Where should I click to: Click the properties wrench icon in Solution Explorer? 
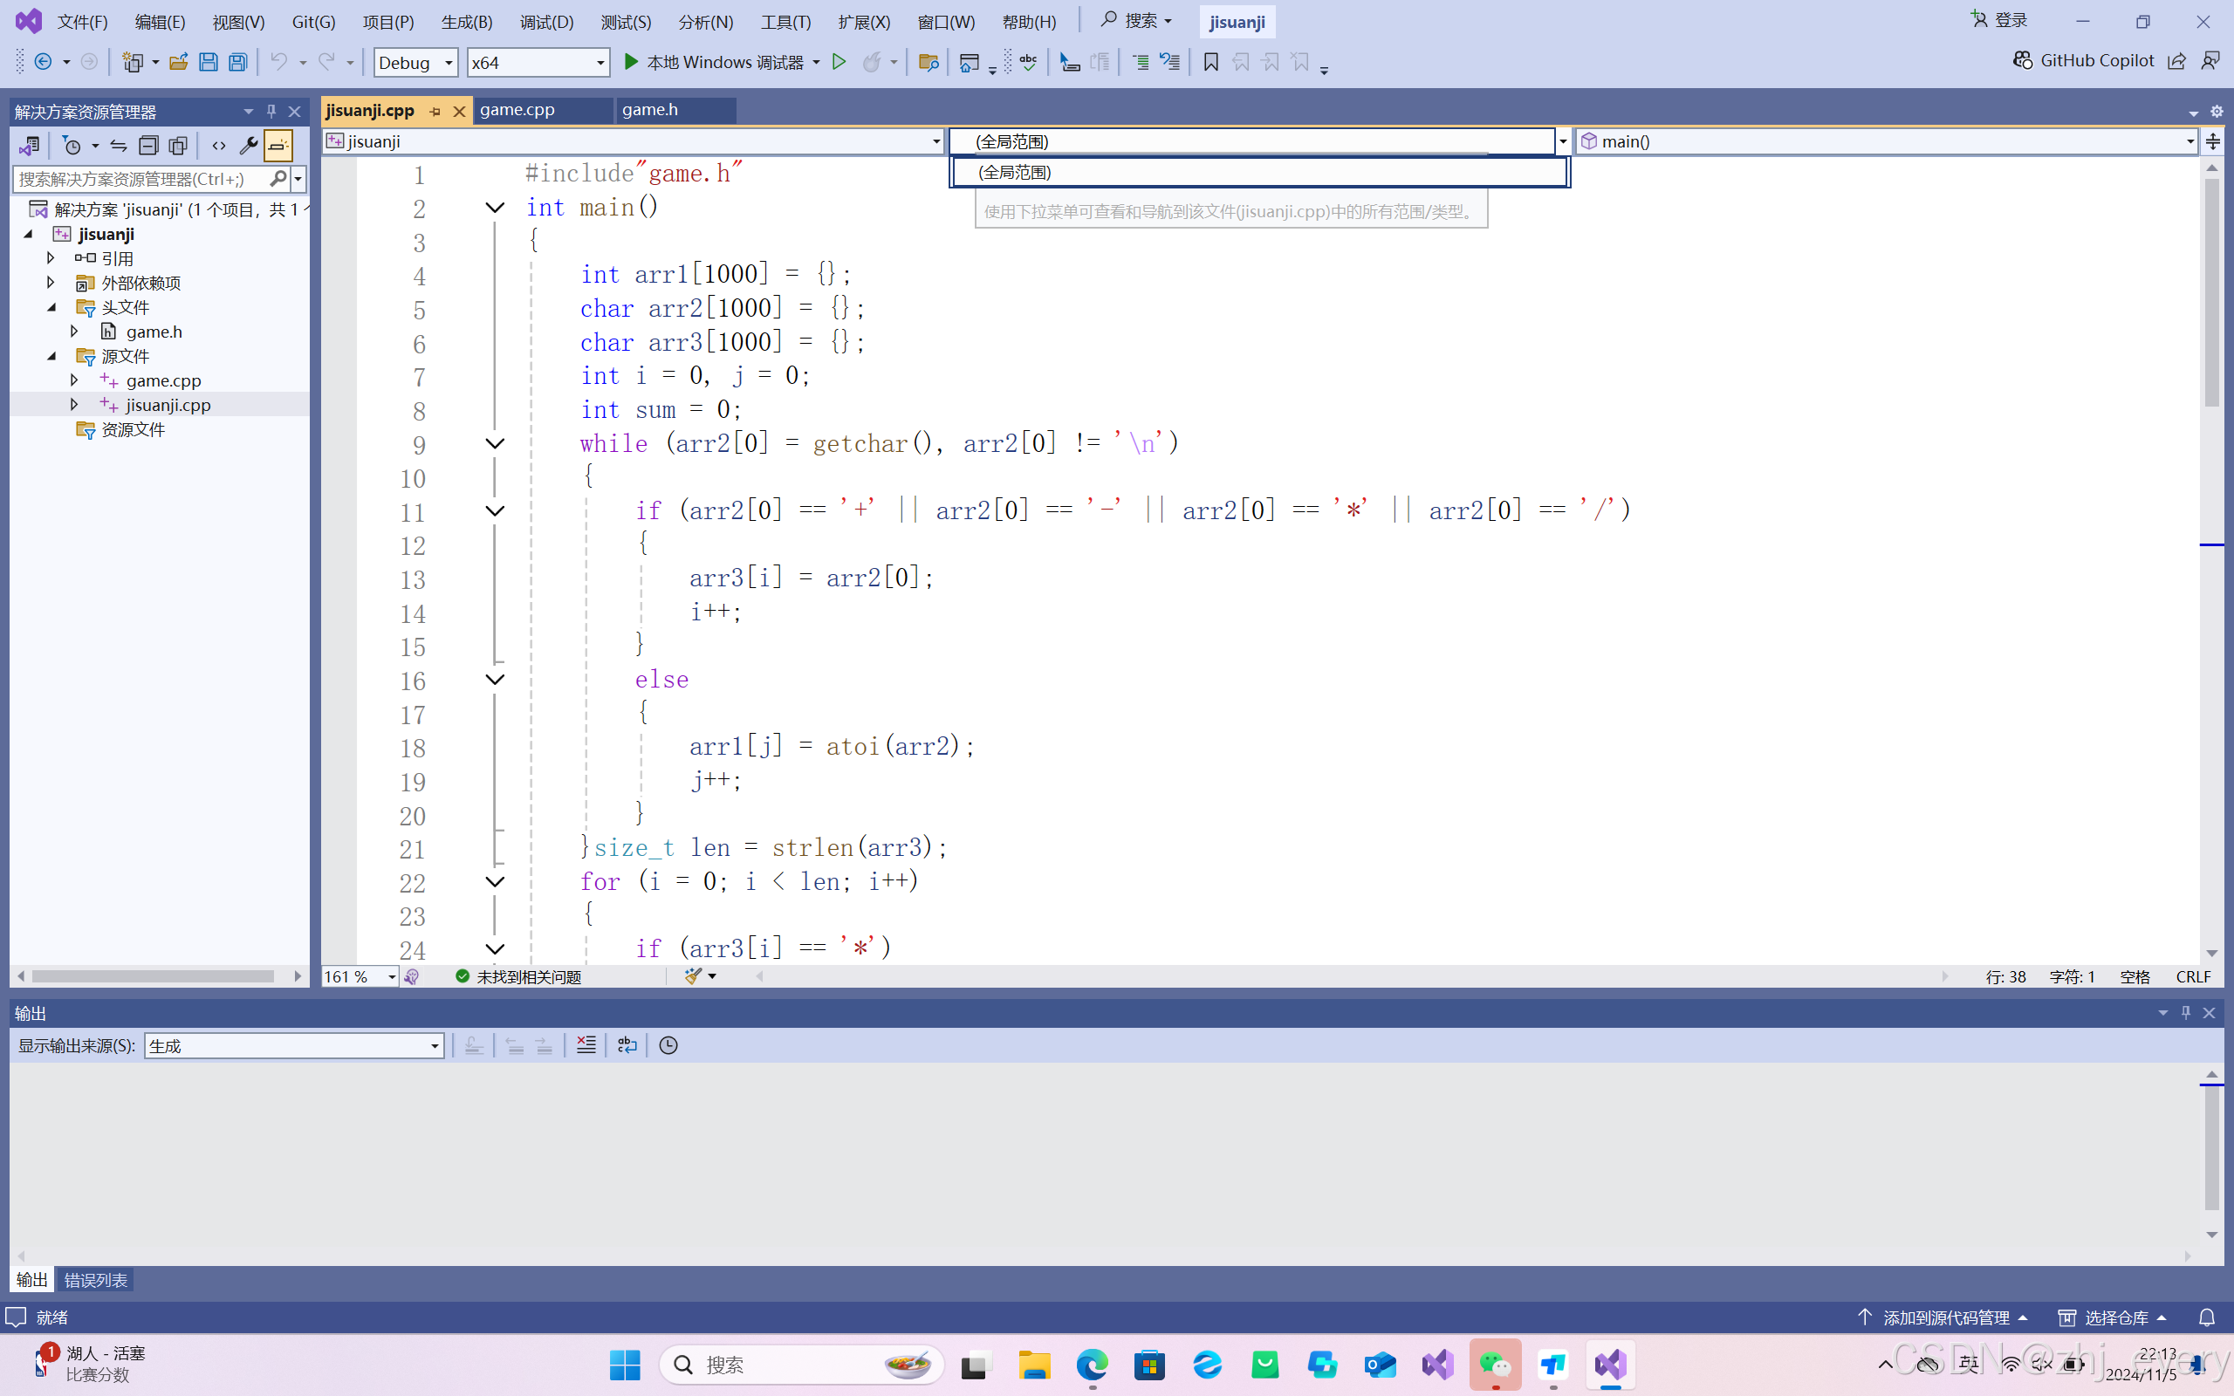click(249, 145)
